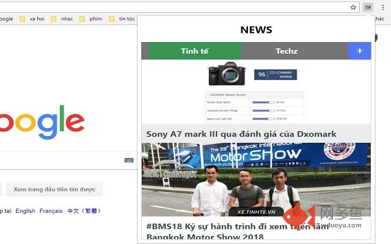Open the phim bookmarks folder

point(91,19)
